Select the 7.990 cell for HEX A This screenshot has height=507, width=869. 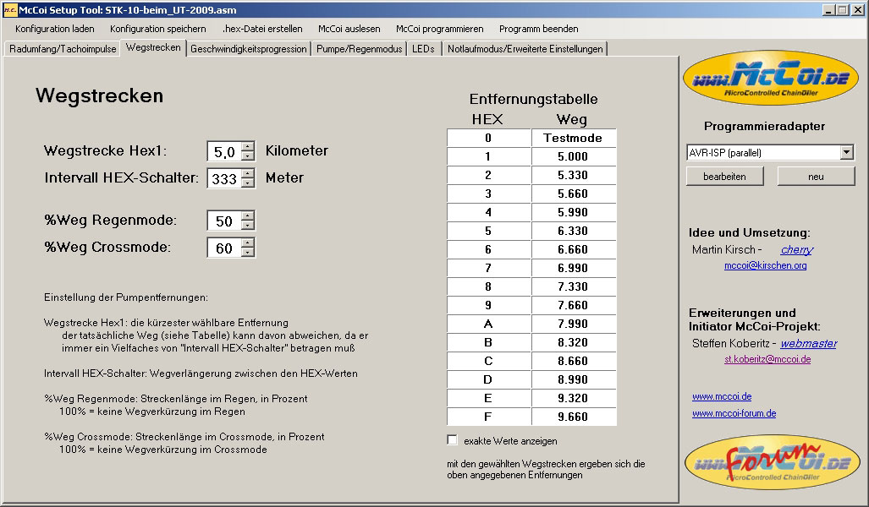tap(573, 324)
